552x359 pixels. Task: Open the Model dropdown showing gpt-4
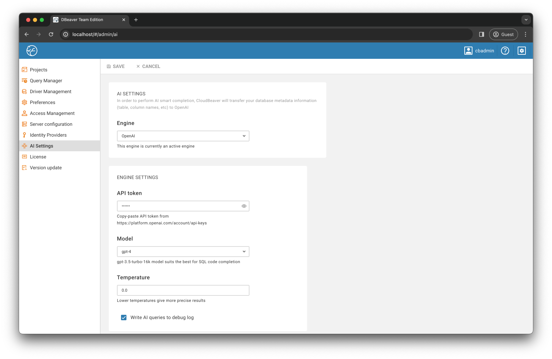[183, 252]
